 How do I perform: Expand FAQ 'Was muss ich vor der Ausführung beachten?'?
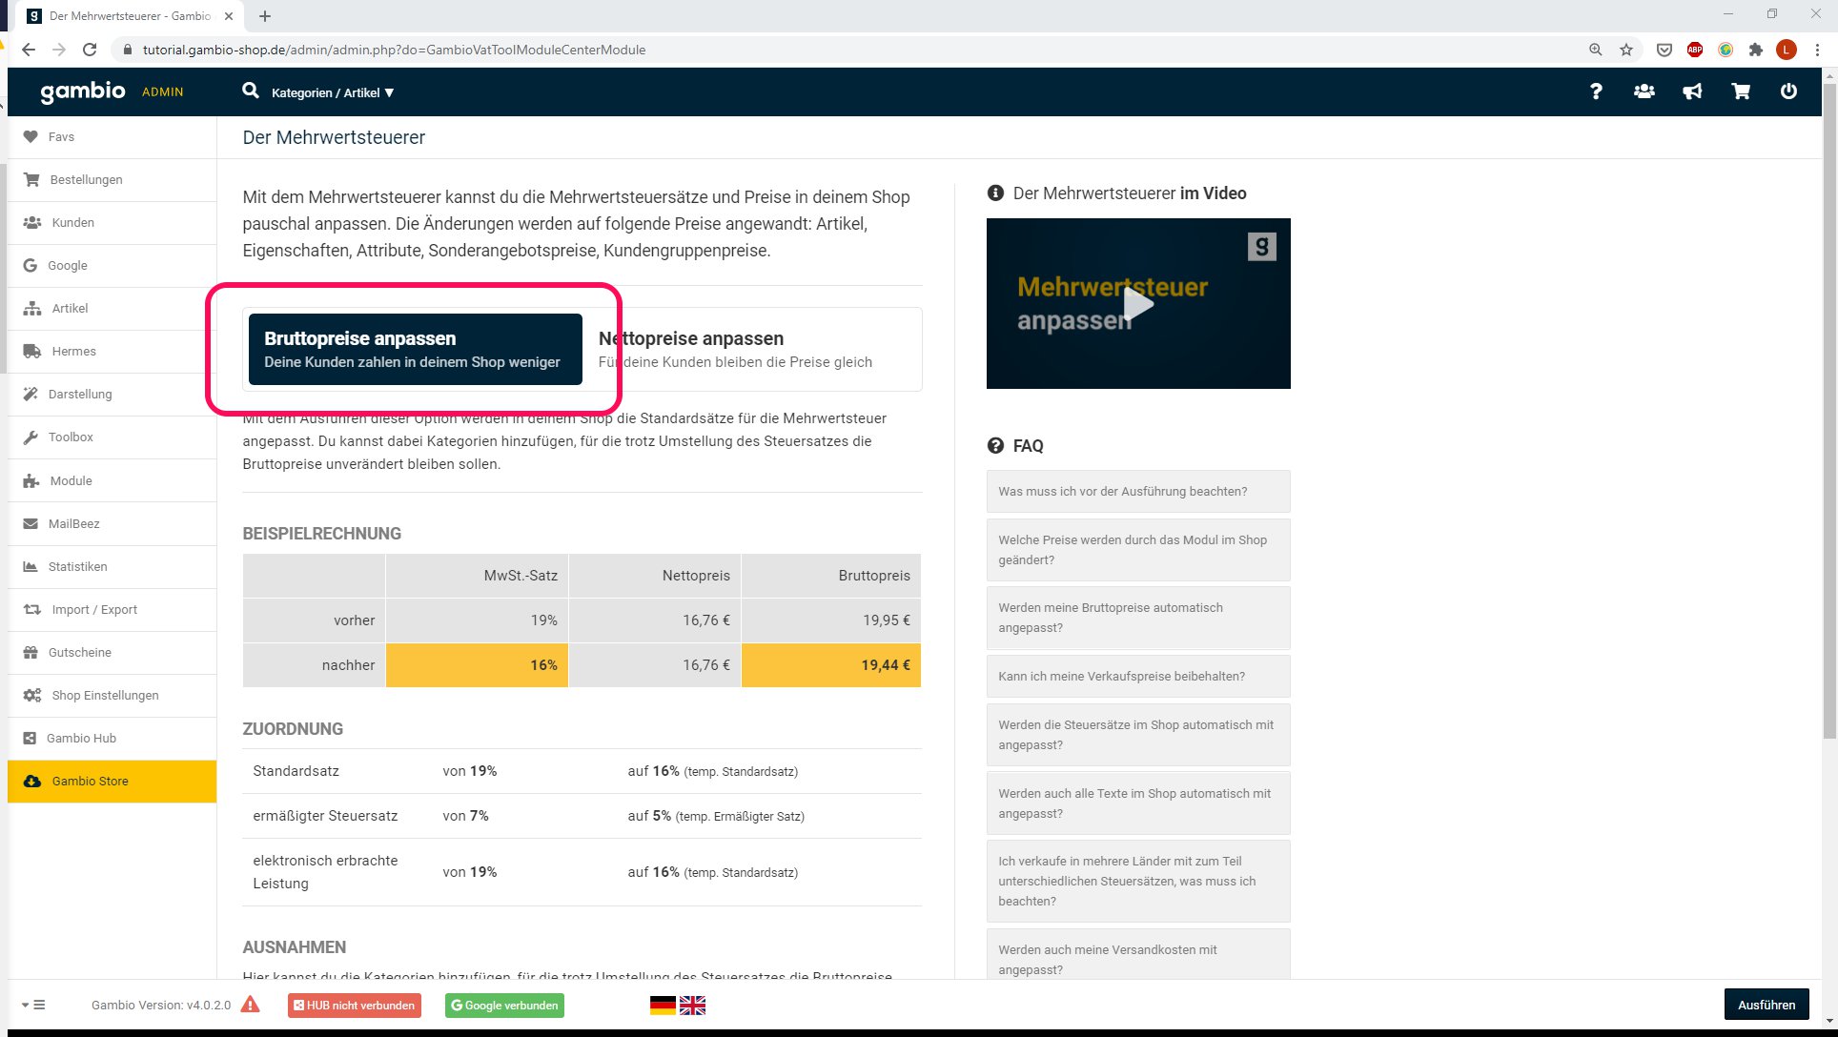tap(1137, 492)
